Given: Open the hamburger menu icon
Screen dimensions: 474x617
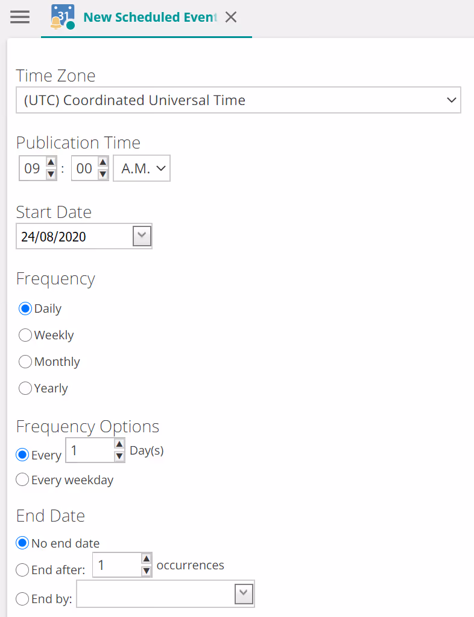Looking at the screenshot, I should pyautogui.click(x=20, y=17).
